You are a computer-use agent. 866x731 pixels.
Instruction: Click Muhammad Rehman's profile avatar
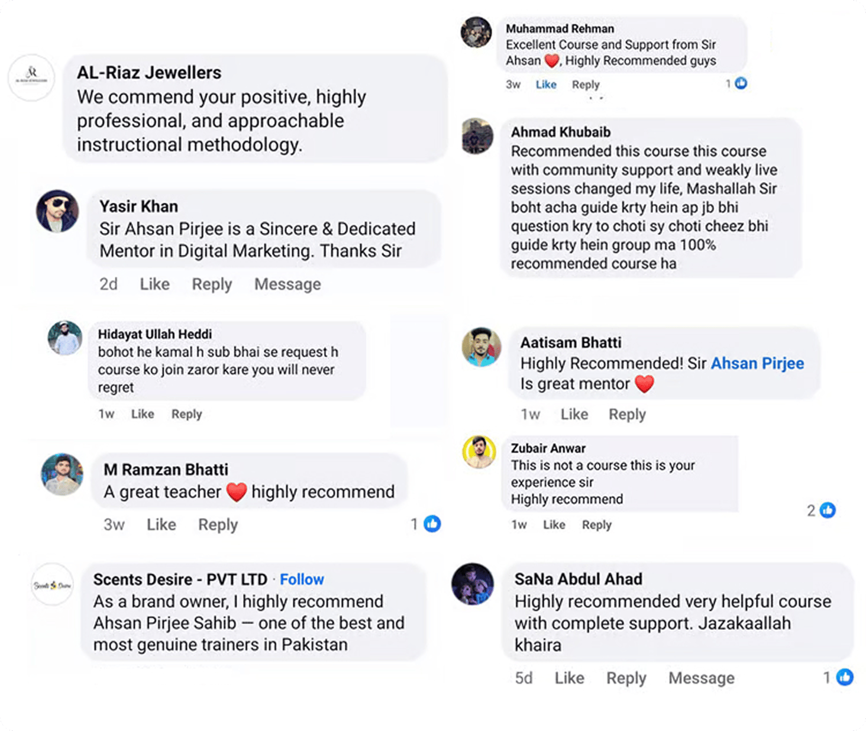click(x=476, y=32)
